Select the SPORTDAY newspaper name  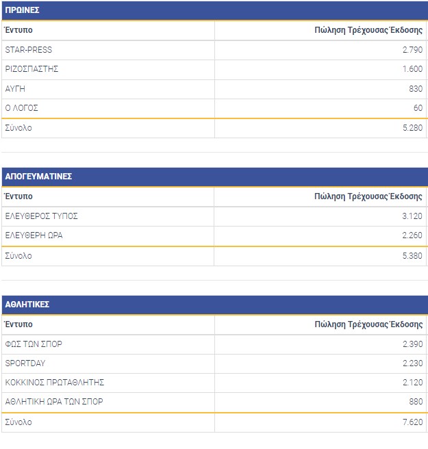pos(25,363)
